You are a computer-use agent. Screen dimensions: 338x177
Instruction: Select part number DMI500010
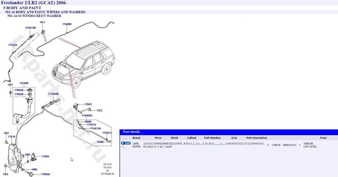290,145
